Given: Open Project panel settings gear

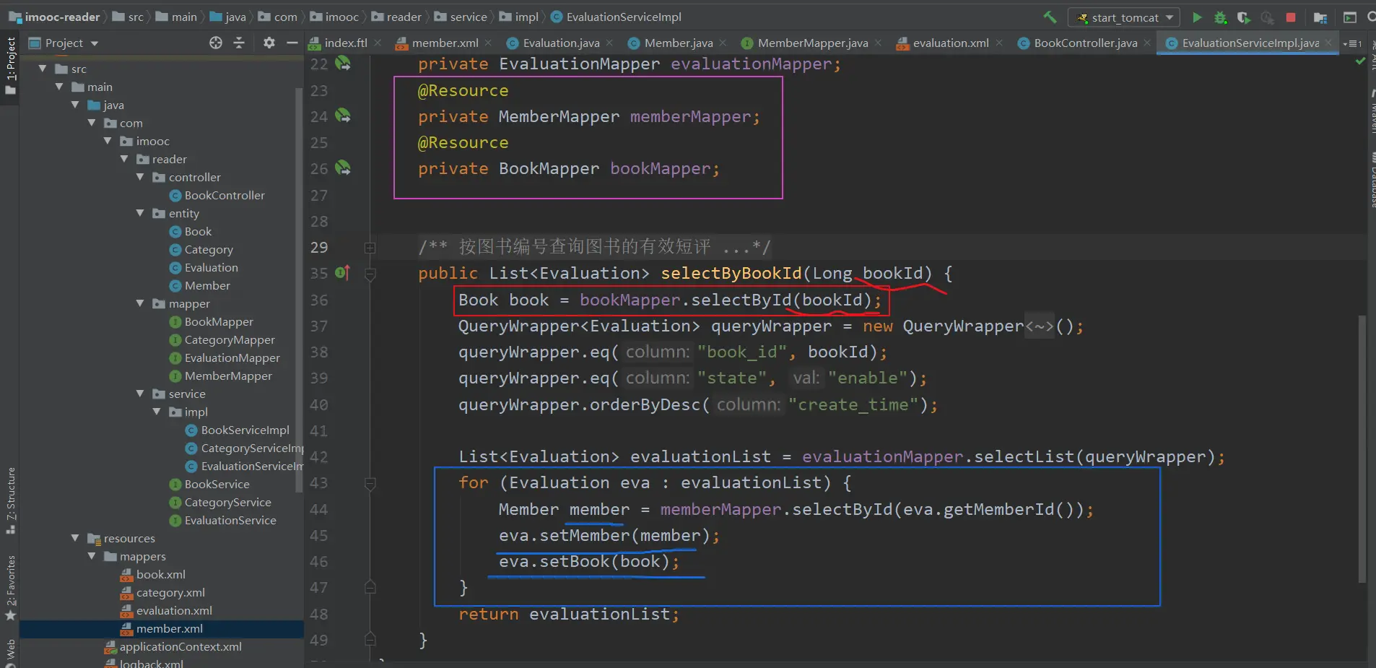Looking at the screenshot, I should click(x=269, y=43).
